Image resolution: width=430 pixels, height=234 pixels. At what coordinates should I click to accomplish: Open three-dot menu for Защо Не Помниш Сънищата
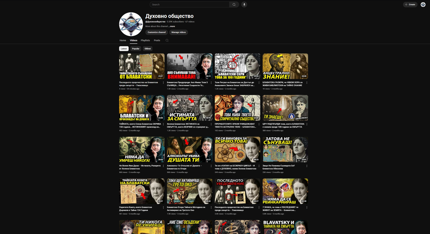point(307,166)
